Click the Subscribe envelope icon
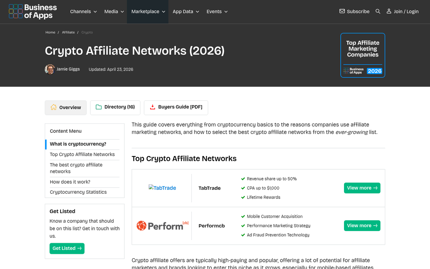 [x=342, y=11]
